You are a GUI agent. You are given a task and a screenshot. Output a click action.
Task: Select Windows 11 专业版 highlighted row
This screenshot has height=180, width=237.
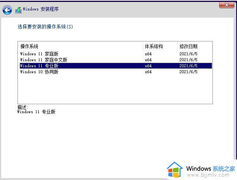coord(116,66)
